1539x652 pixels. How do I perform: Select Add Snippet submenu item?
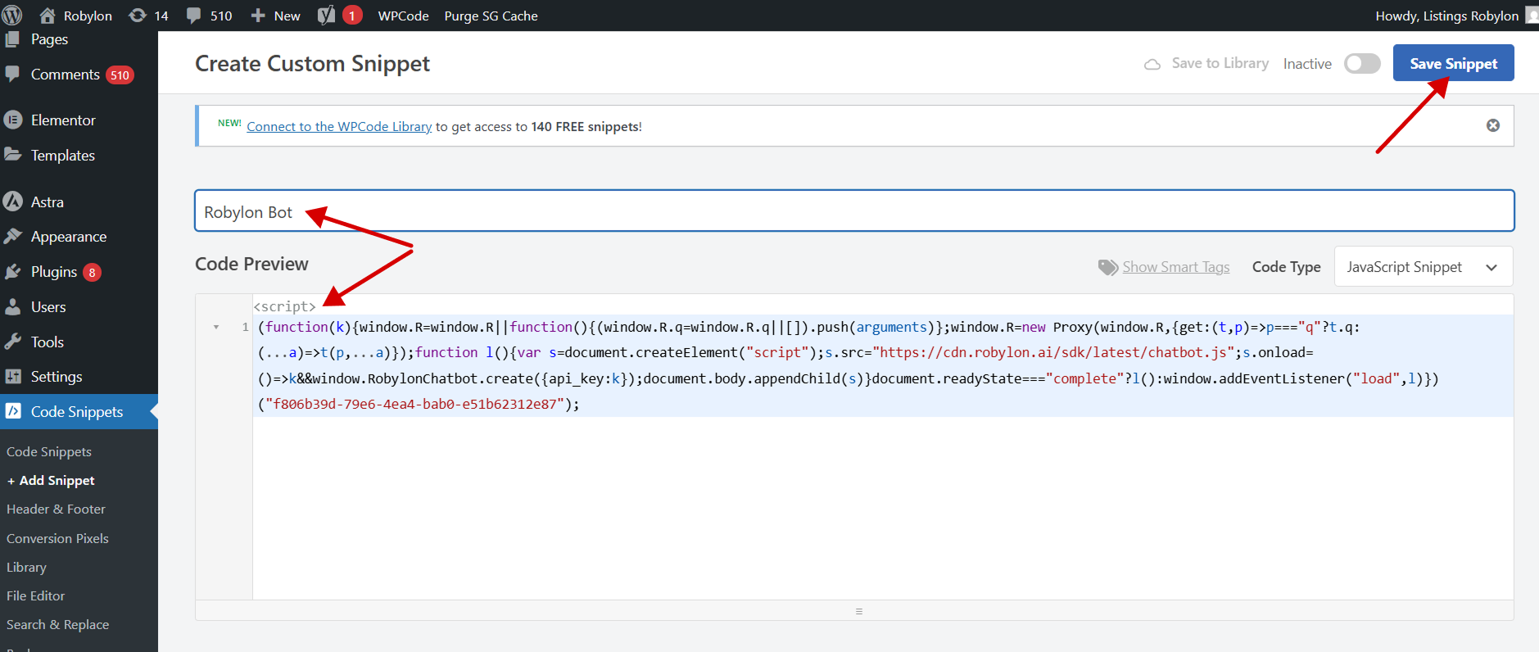tap(51, 481)
